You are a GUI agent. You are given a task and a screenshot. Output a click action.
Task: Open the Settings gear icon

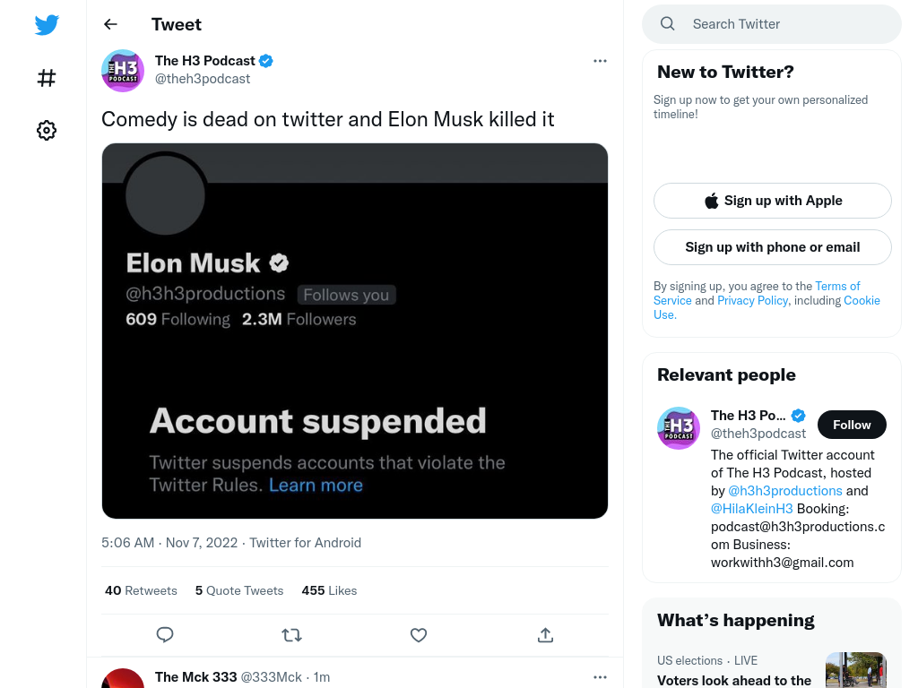tap(47, 130)
